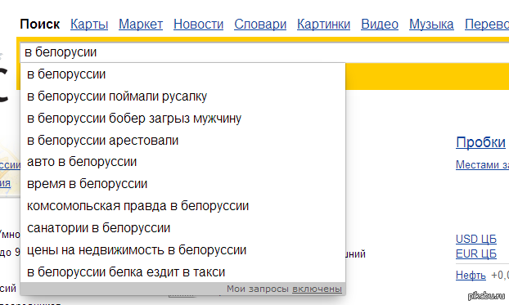
Task: Open the Нефть oil price link
Action: click(471, 275)
